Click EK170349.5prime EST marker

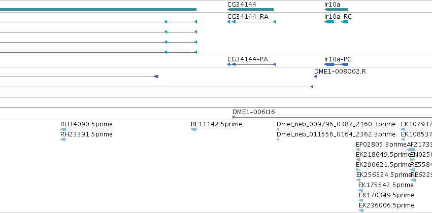click(x=361, y=200)
